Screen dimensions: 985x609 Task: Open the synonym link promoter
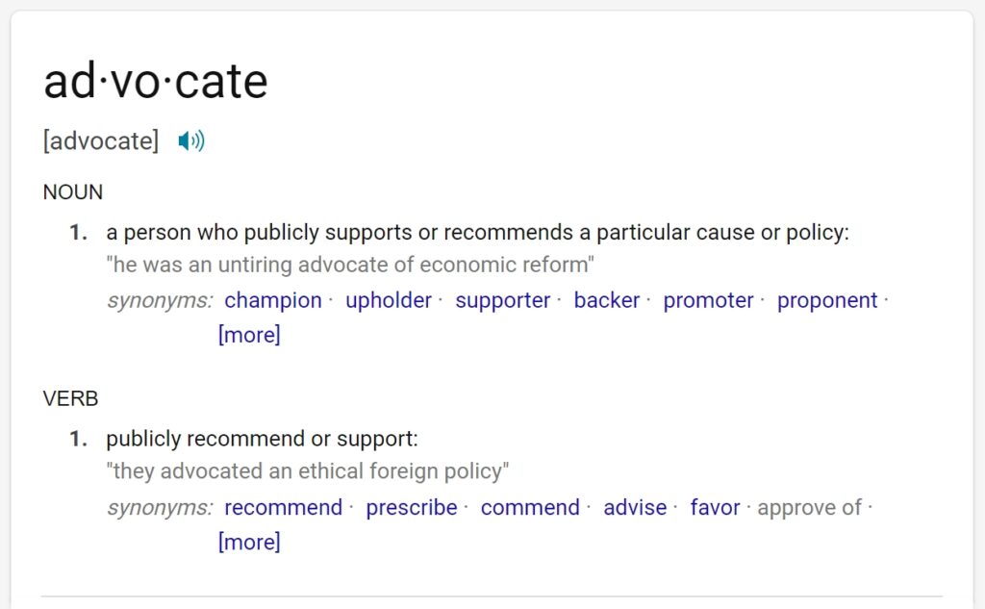click(x=708, y=300)
